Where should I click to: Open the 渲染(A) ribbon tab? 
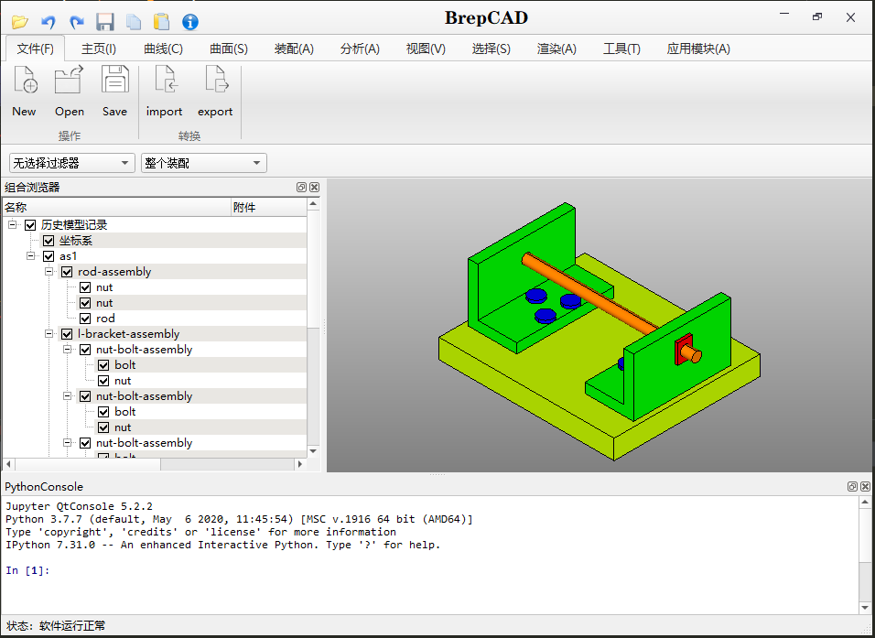click(556, 49)
